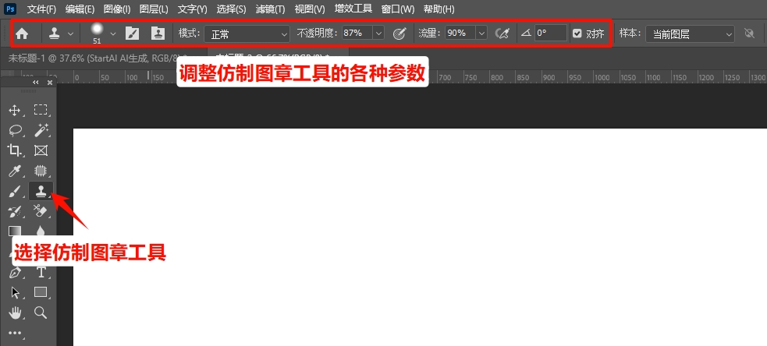Select the Frame tool
767x346 pixels.
tap(41, 150)
